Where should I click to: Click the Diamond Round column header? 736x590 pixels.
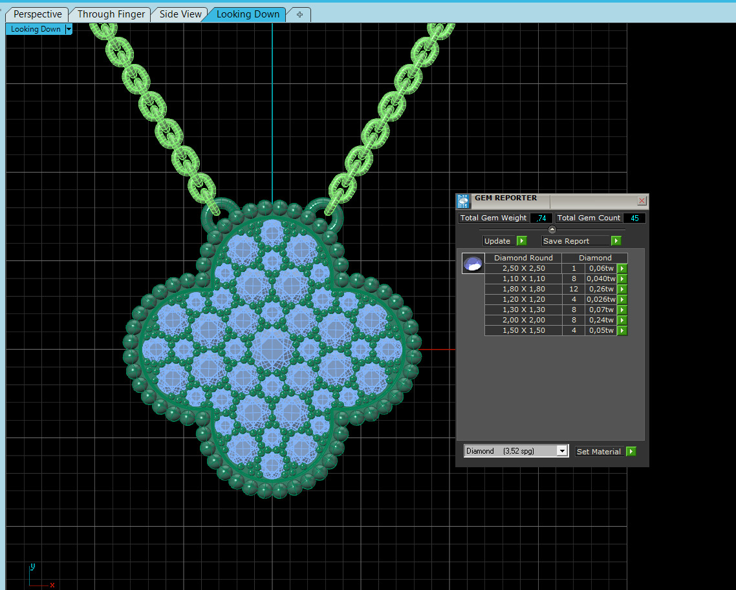click(523, 258)
